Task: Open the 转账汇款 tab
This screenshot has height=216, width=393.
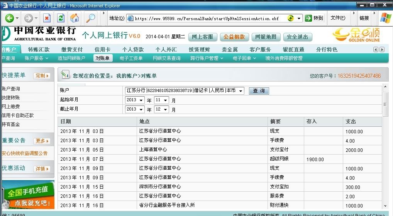Action: click(x=39, y=49)
